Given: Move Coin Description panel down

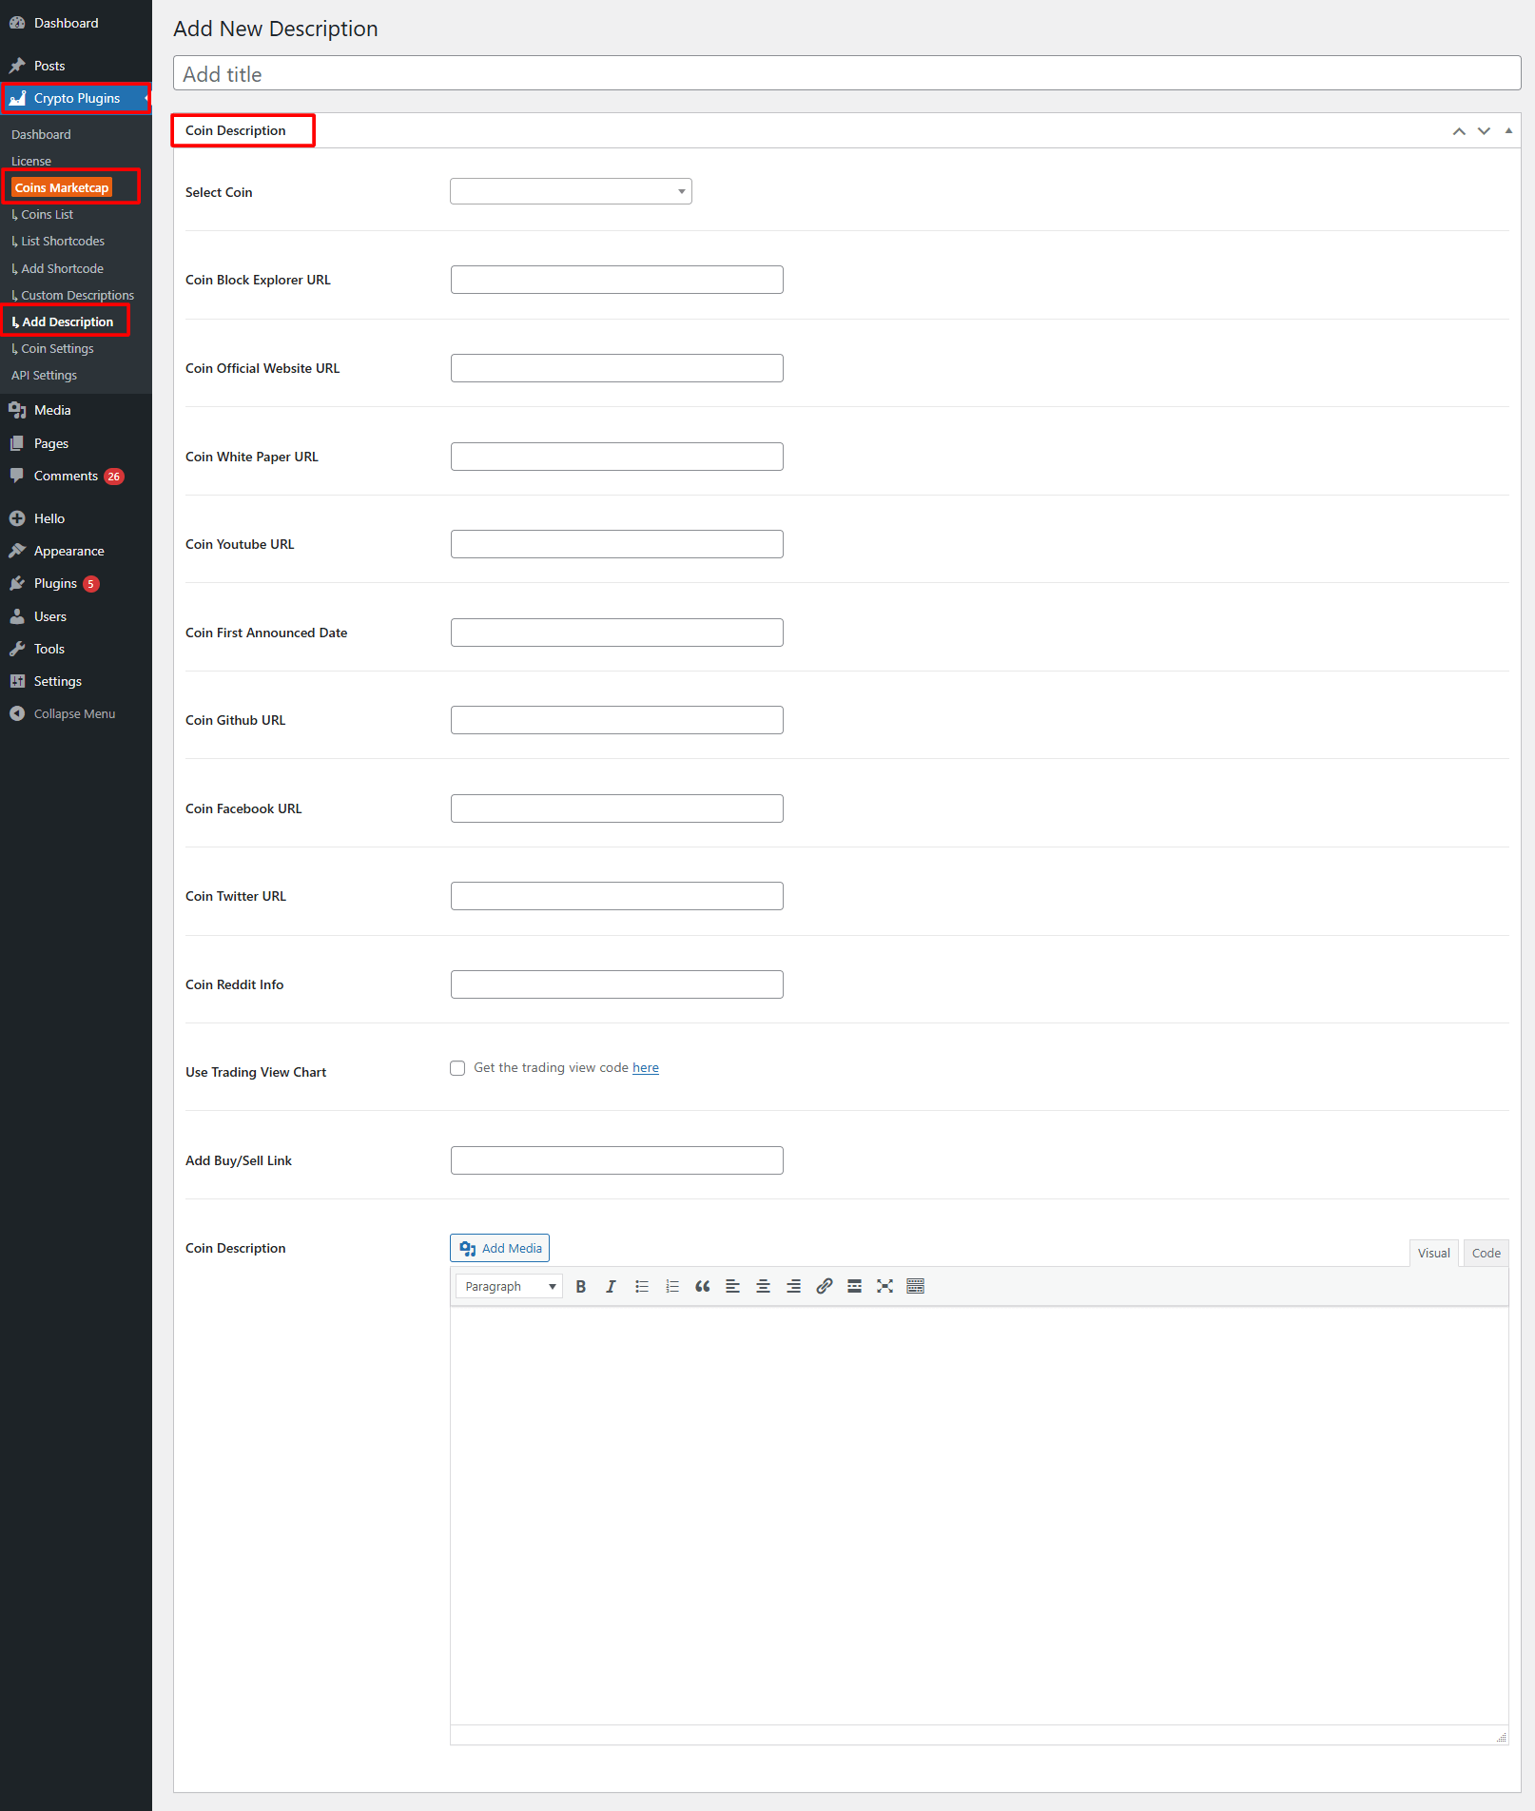Looking at the screenshot, I should [x=1484, y=130].
